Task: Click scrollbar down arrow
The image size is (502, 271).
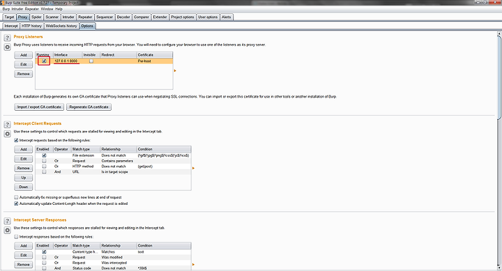Action: click(x=499, y=268)
